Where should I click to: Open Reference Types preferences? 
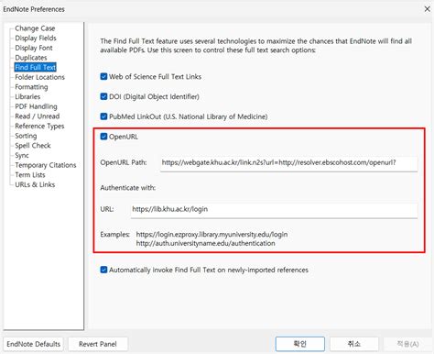click(x=39, y=127)
